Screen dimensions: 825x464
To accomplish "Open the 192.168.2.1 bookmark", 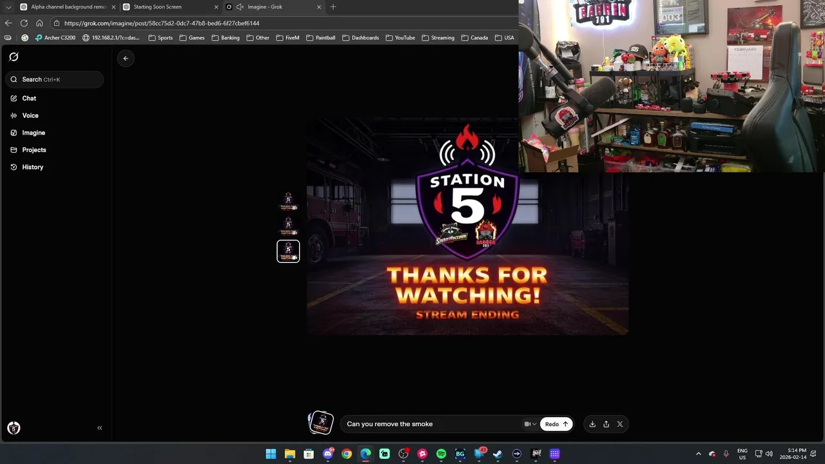I will point(111,38).
